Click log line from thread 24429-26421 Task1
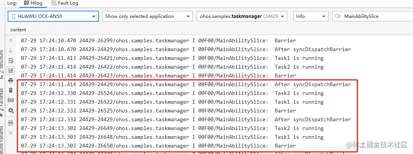The image size is (413, 154). (x=172, y=58)
